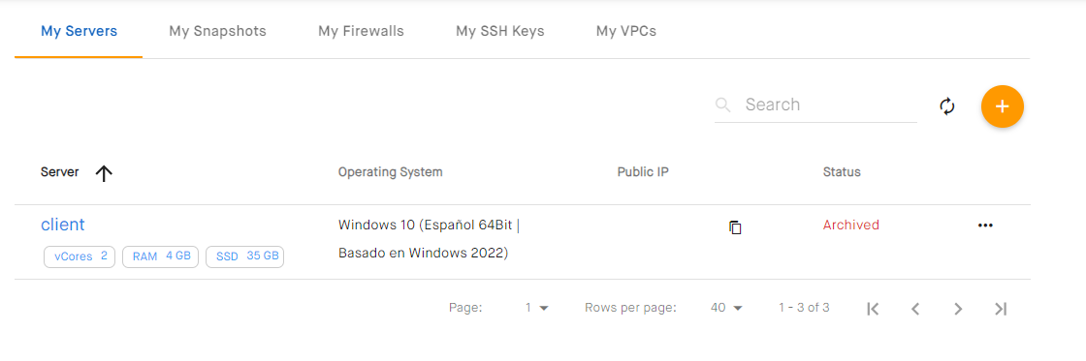
Task: Switch to My Firewalls tab
Action: 361,31
